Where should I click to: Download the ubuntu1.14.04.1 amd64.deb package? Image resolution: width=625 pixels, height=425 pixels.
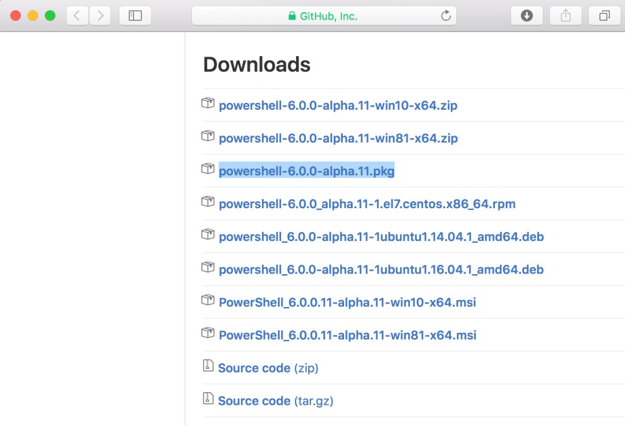click(x=381, y=236)
